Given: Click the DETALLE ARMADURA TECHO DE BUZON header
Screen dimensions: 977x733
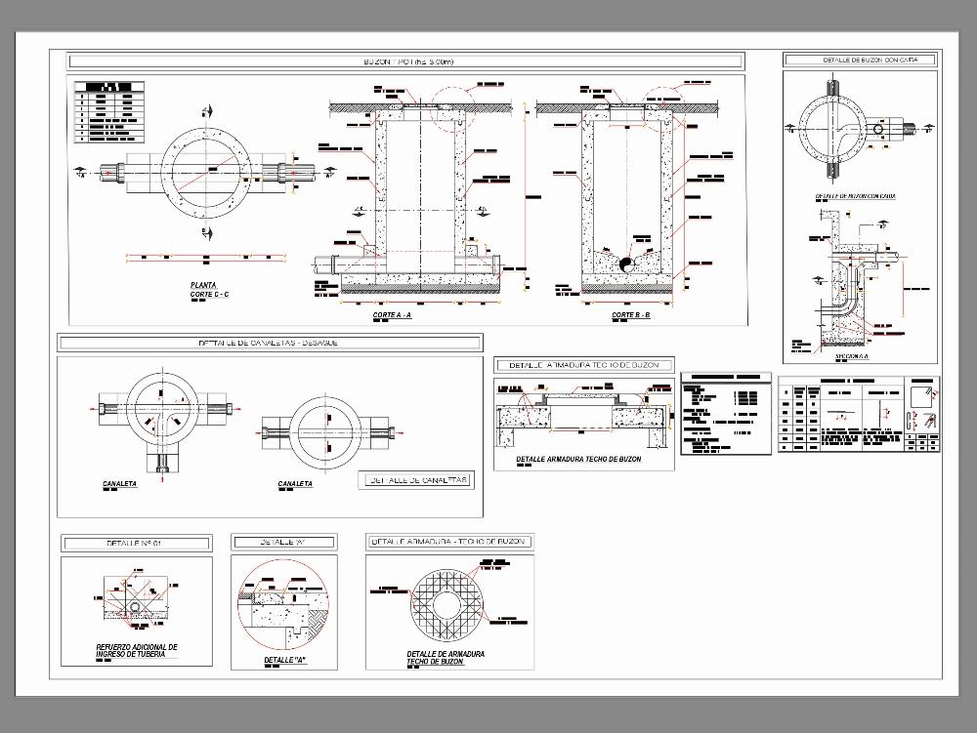Looking at the screenshot, I should point(585,365).
